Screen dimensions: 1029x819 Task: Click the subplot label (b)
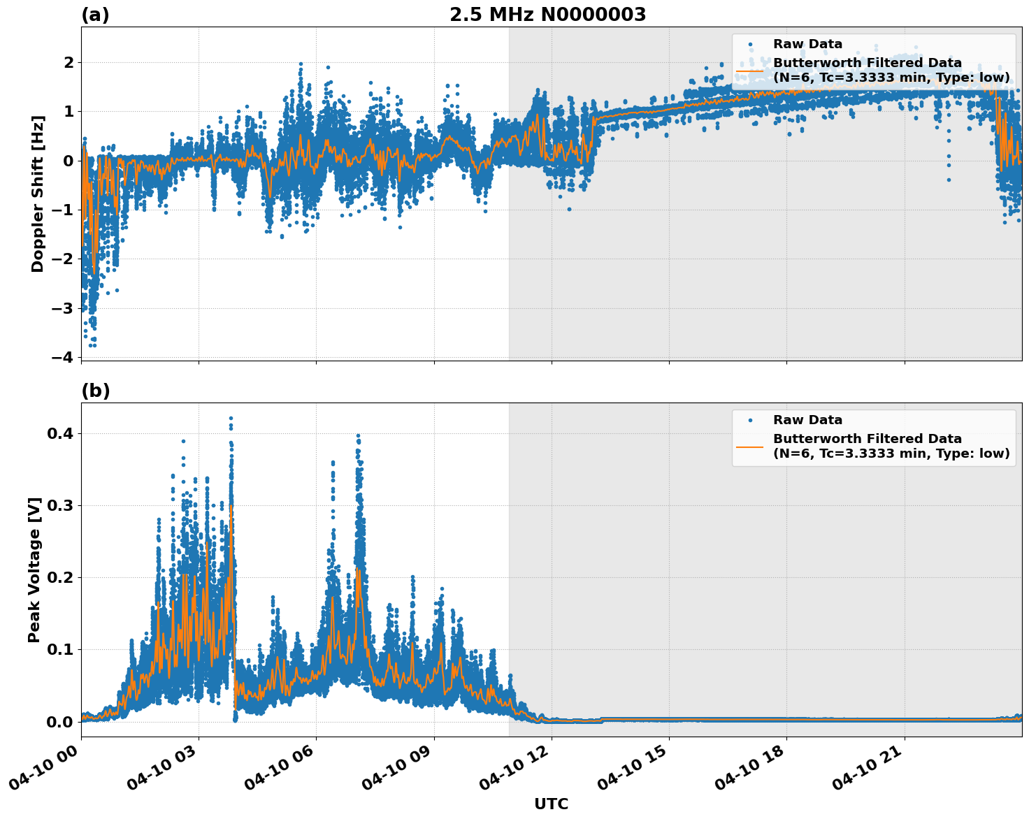(95, 390)
